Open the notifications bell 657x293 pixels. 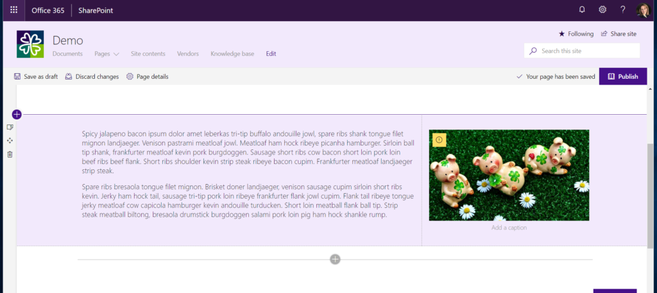pos(581,10)
